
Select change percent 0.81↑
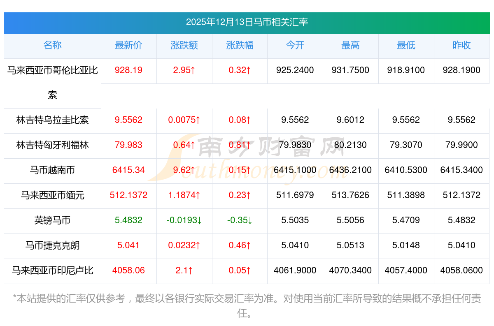coord(240,145)
